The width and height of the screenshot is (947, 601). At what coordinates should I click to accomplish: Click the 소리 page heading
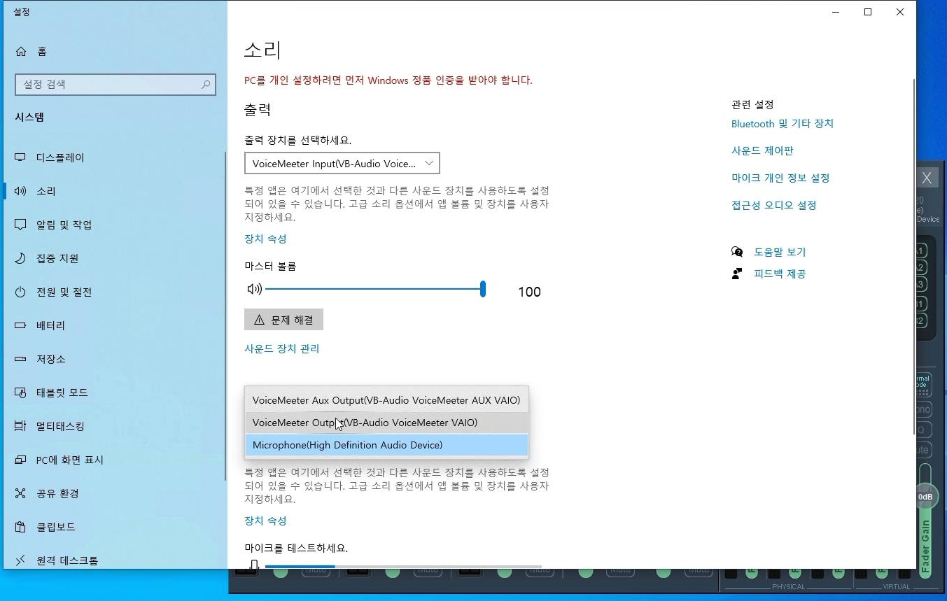click(x=262, y=50)
